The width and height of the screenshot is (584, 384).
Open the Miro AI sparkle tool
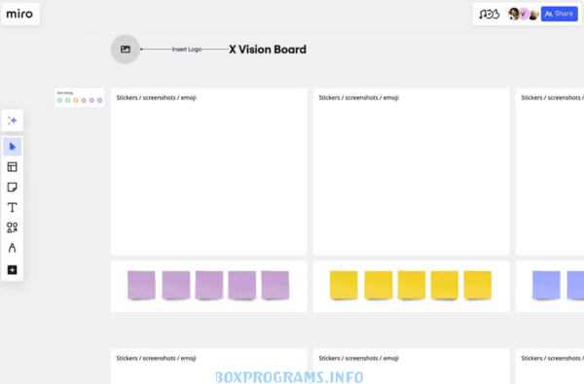13,121
